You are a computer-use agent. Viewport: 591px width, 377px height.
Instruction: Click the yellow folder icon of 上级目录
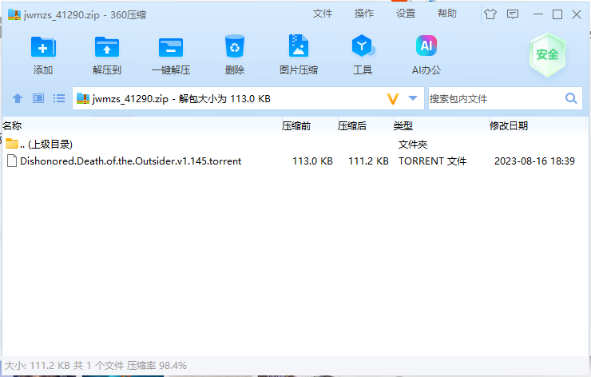point(12,143)
